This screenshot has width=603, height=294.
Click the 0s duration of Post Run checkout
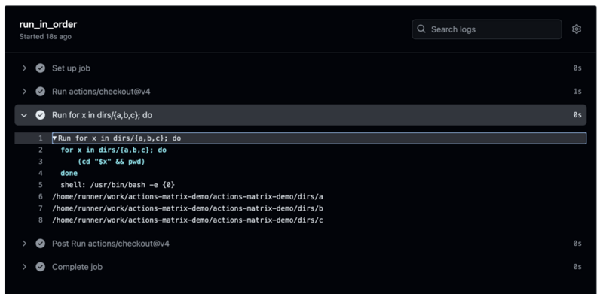pos(577,244)
